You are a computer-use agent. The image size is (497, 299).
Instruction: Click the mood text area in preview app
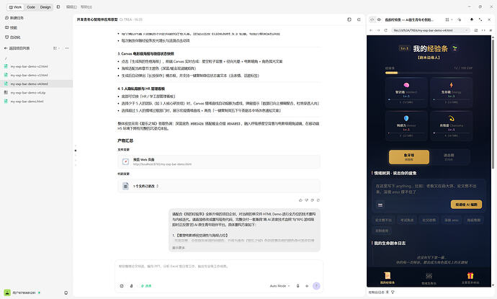428,189
